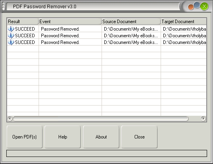
Task: Click the orange circle button in title bar
Action: [191, 7]
